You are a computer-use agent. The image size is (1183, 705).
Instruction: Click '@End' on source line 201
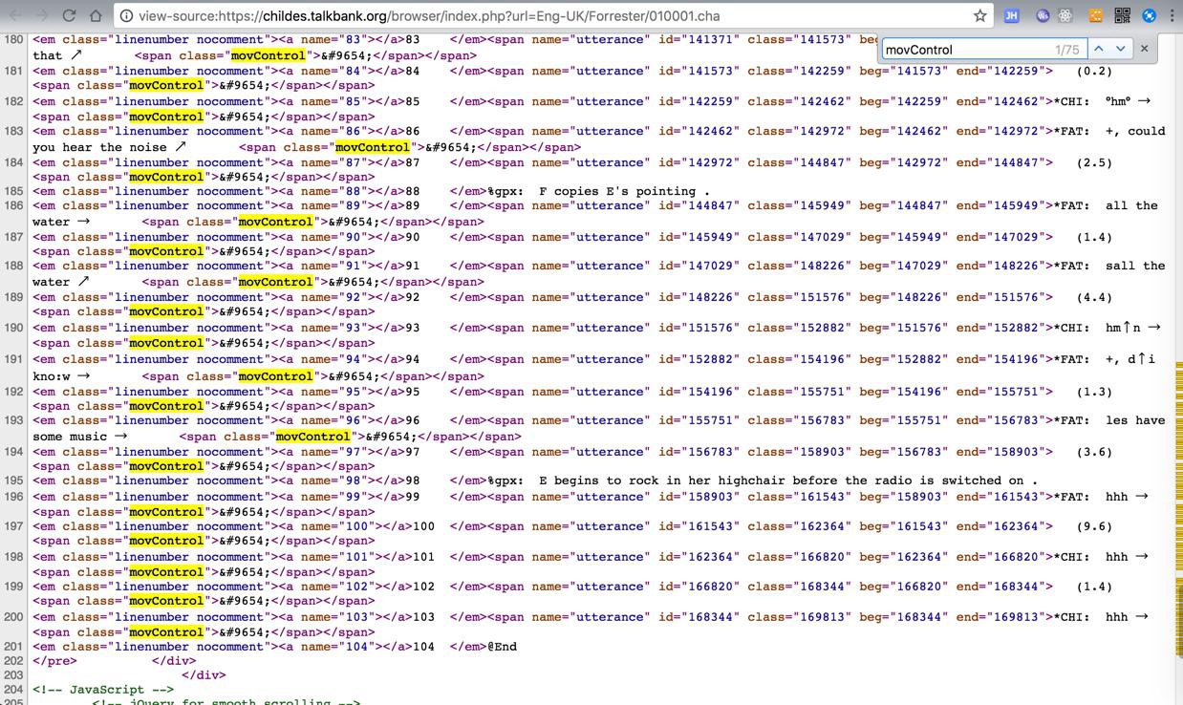click(x=503, y=647)
